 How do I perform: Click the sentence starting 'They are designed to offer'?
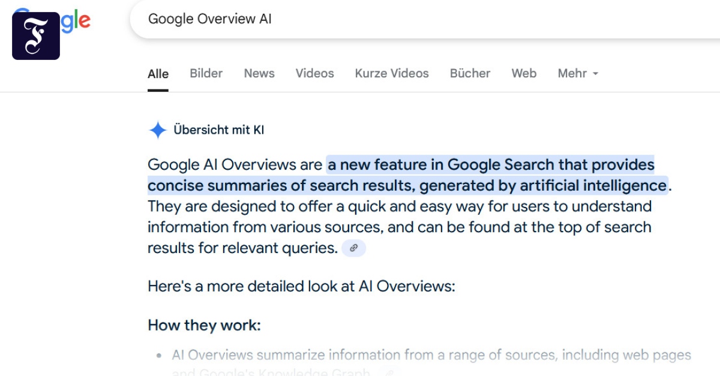399,207
